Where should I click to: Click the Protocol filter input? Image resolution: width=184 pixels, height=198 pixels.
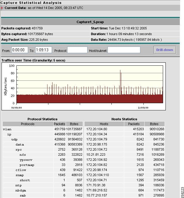77,50
